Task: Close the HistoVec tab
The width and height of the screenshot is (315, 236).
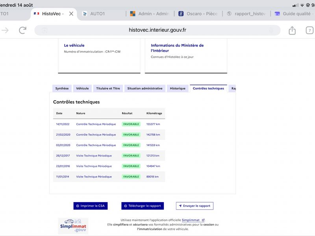Action: click(x=71, y=14)
